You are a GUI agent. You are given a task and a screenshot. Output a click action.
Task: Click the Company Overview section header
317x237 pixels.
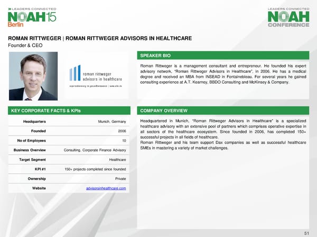click(x=162, y=111)
